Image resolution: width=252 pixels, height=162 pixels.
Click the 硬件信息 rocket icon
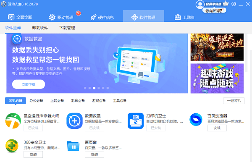pos(93,17)
